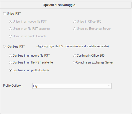
Task: Click the Opzioni di salvataggio header
Action: [59, 5]
